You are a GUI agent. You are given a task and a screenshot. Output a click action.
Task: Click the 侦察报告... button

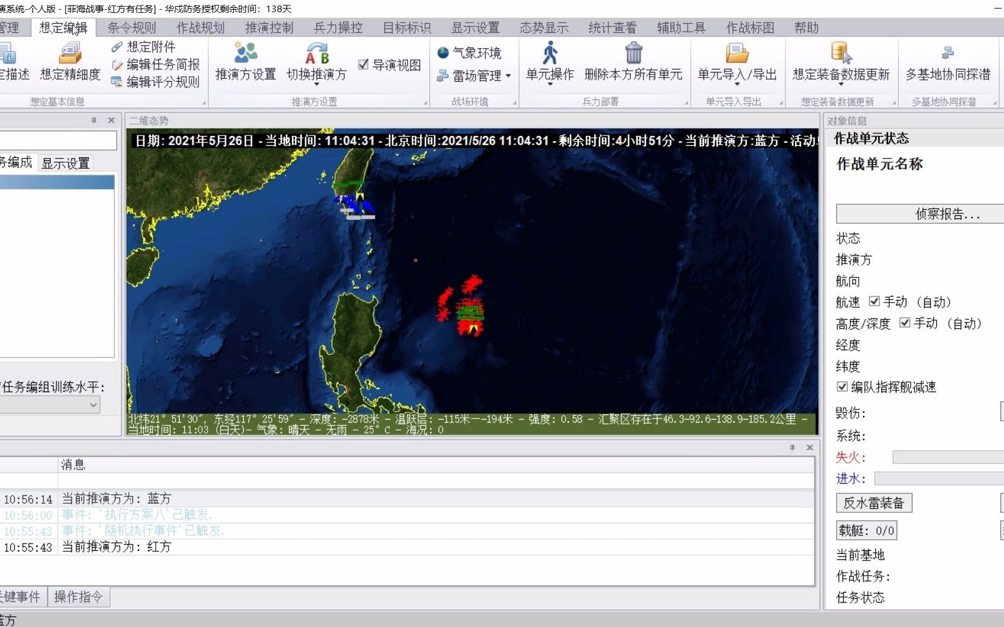pos(921,213)
